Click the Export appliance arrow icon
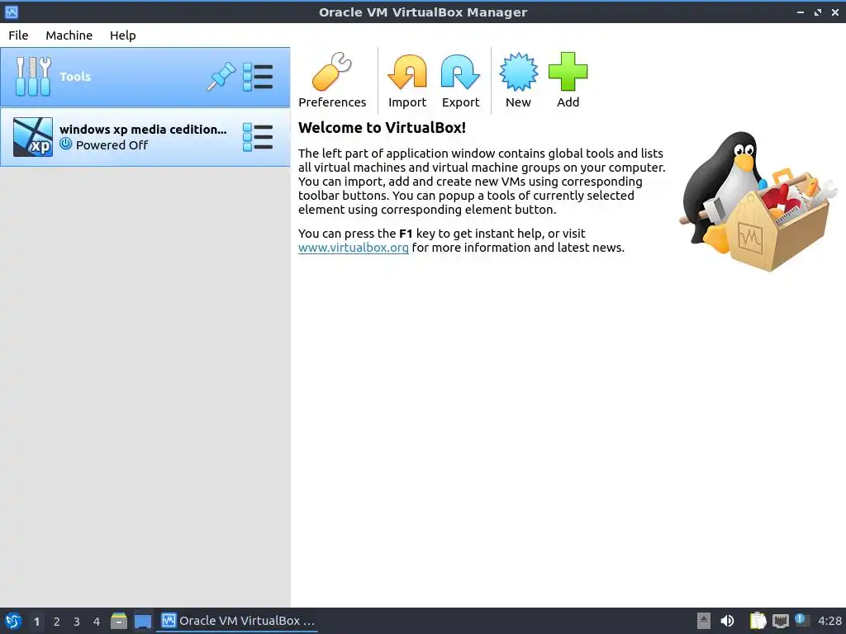 coord(460,72)
